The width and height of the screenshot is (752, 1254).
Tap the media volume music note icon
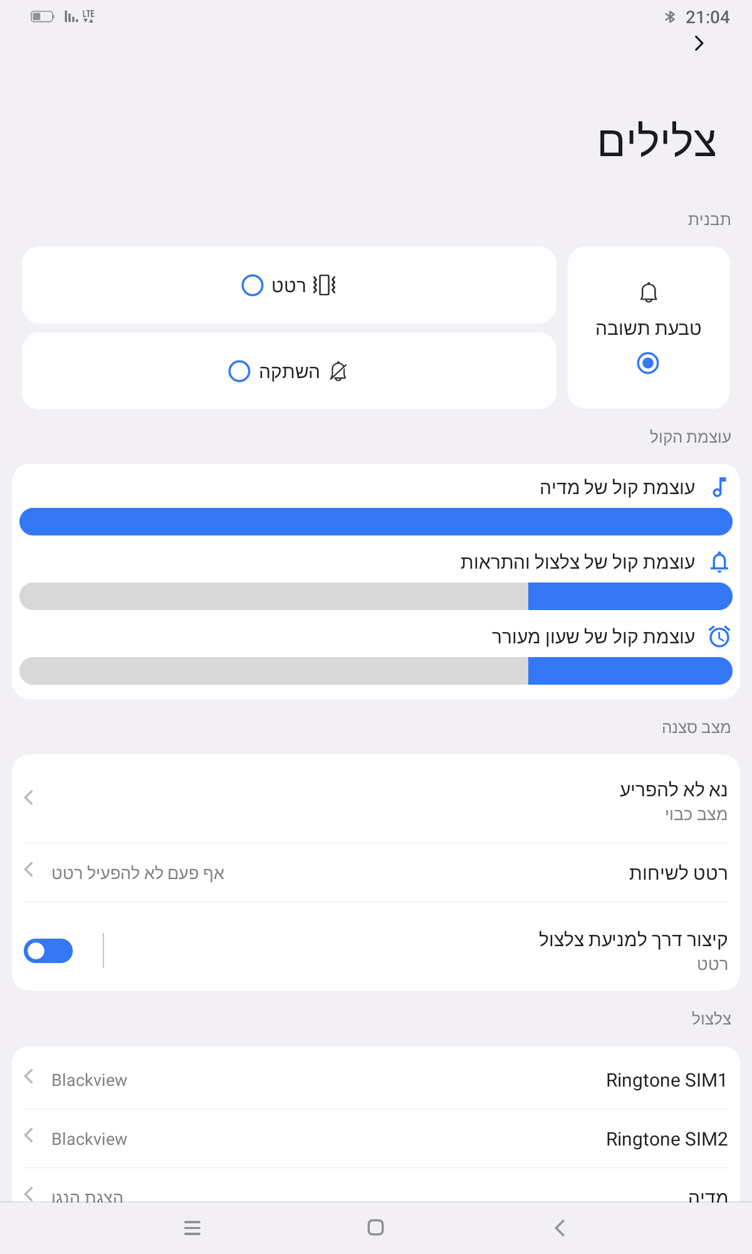pos(719,487)
